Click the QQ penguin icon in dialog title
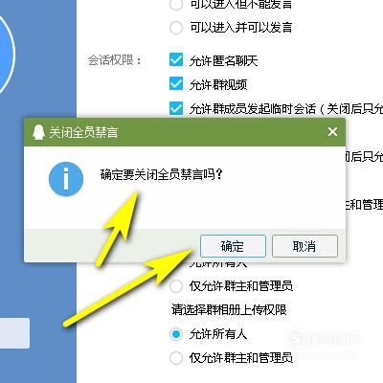 point(38,132)
